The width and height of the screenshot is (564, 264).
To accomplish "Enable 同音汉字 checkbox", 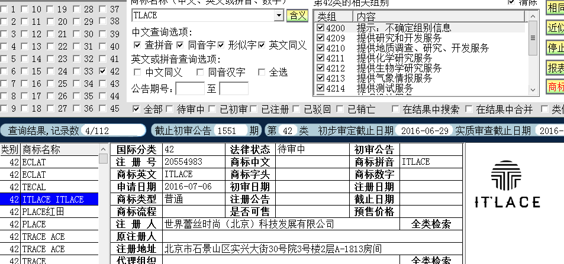I will point(200,72).
